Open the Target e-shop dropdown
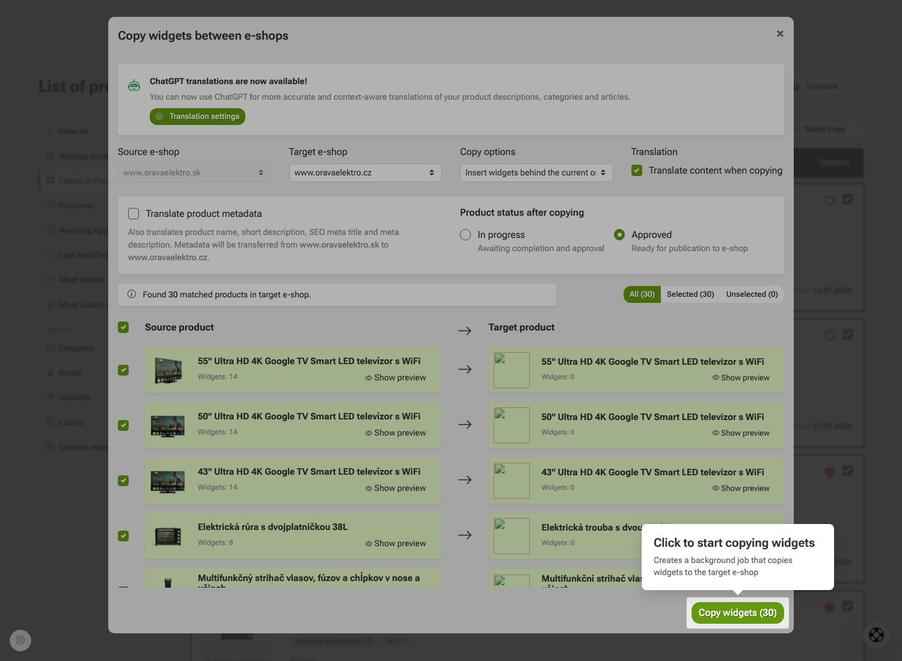This screenshot has height=661, width=902. click(366, 172)
